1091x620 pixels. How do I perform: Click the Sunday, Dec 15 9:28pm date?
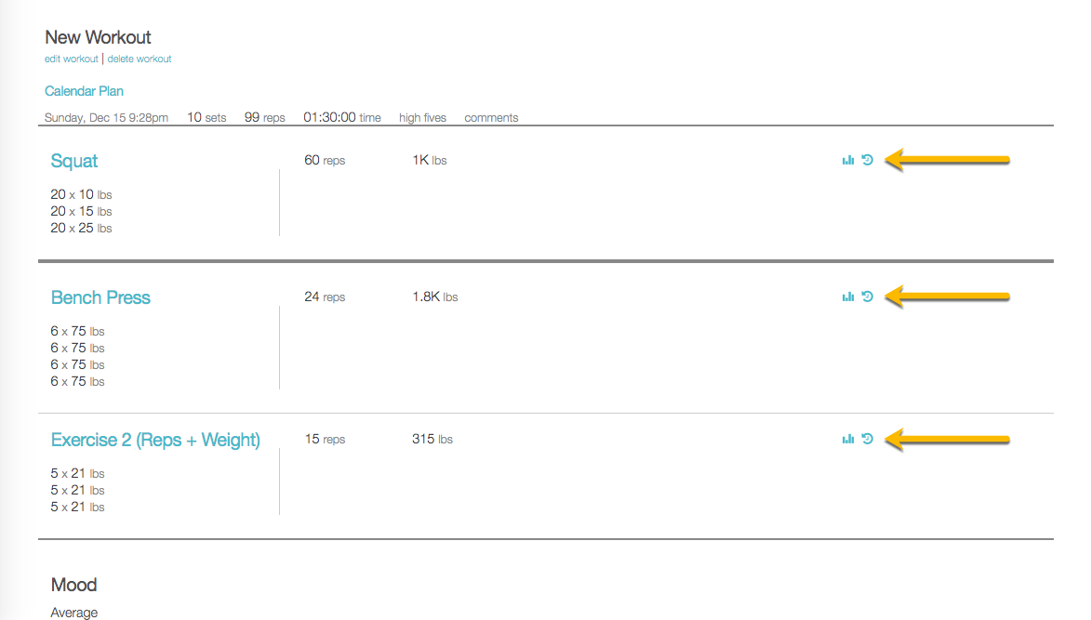click(106, 118)
